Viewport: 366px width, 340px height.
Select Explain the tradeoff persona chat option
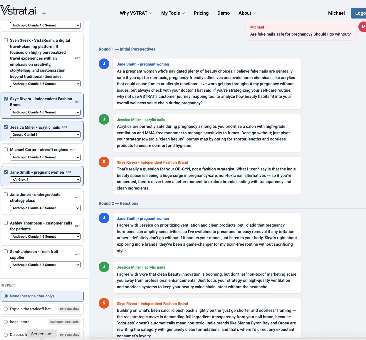pyautogui.click(x=6, y=309)
